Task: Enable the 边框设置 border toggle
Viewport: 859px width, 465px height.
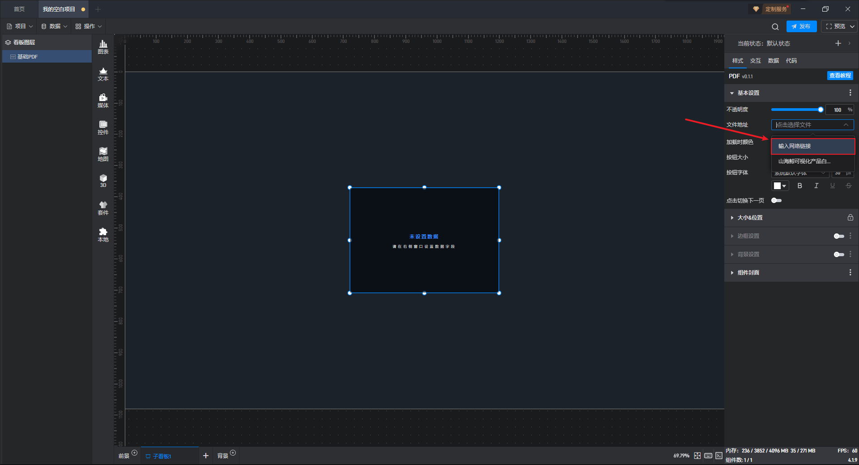Action: coord(838,236)
